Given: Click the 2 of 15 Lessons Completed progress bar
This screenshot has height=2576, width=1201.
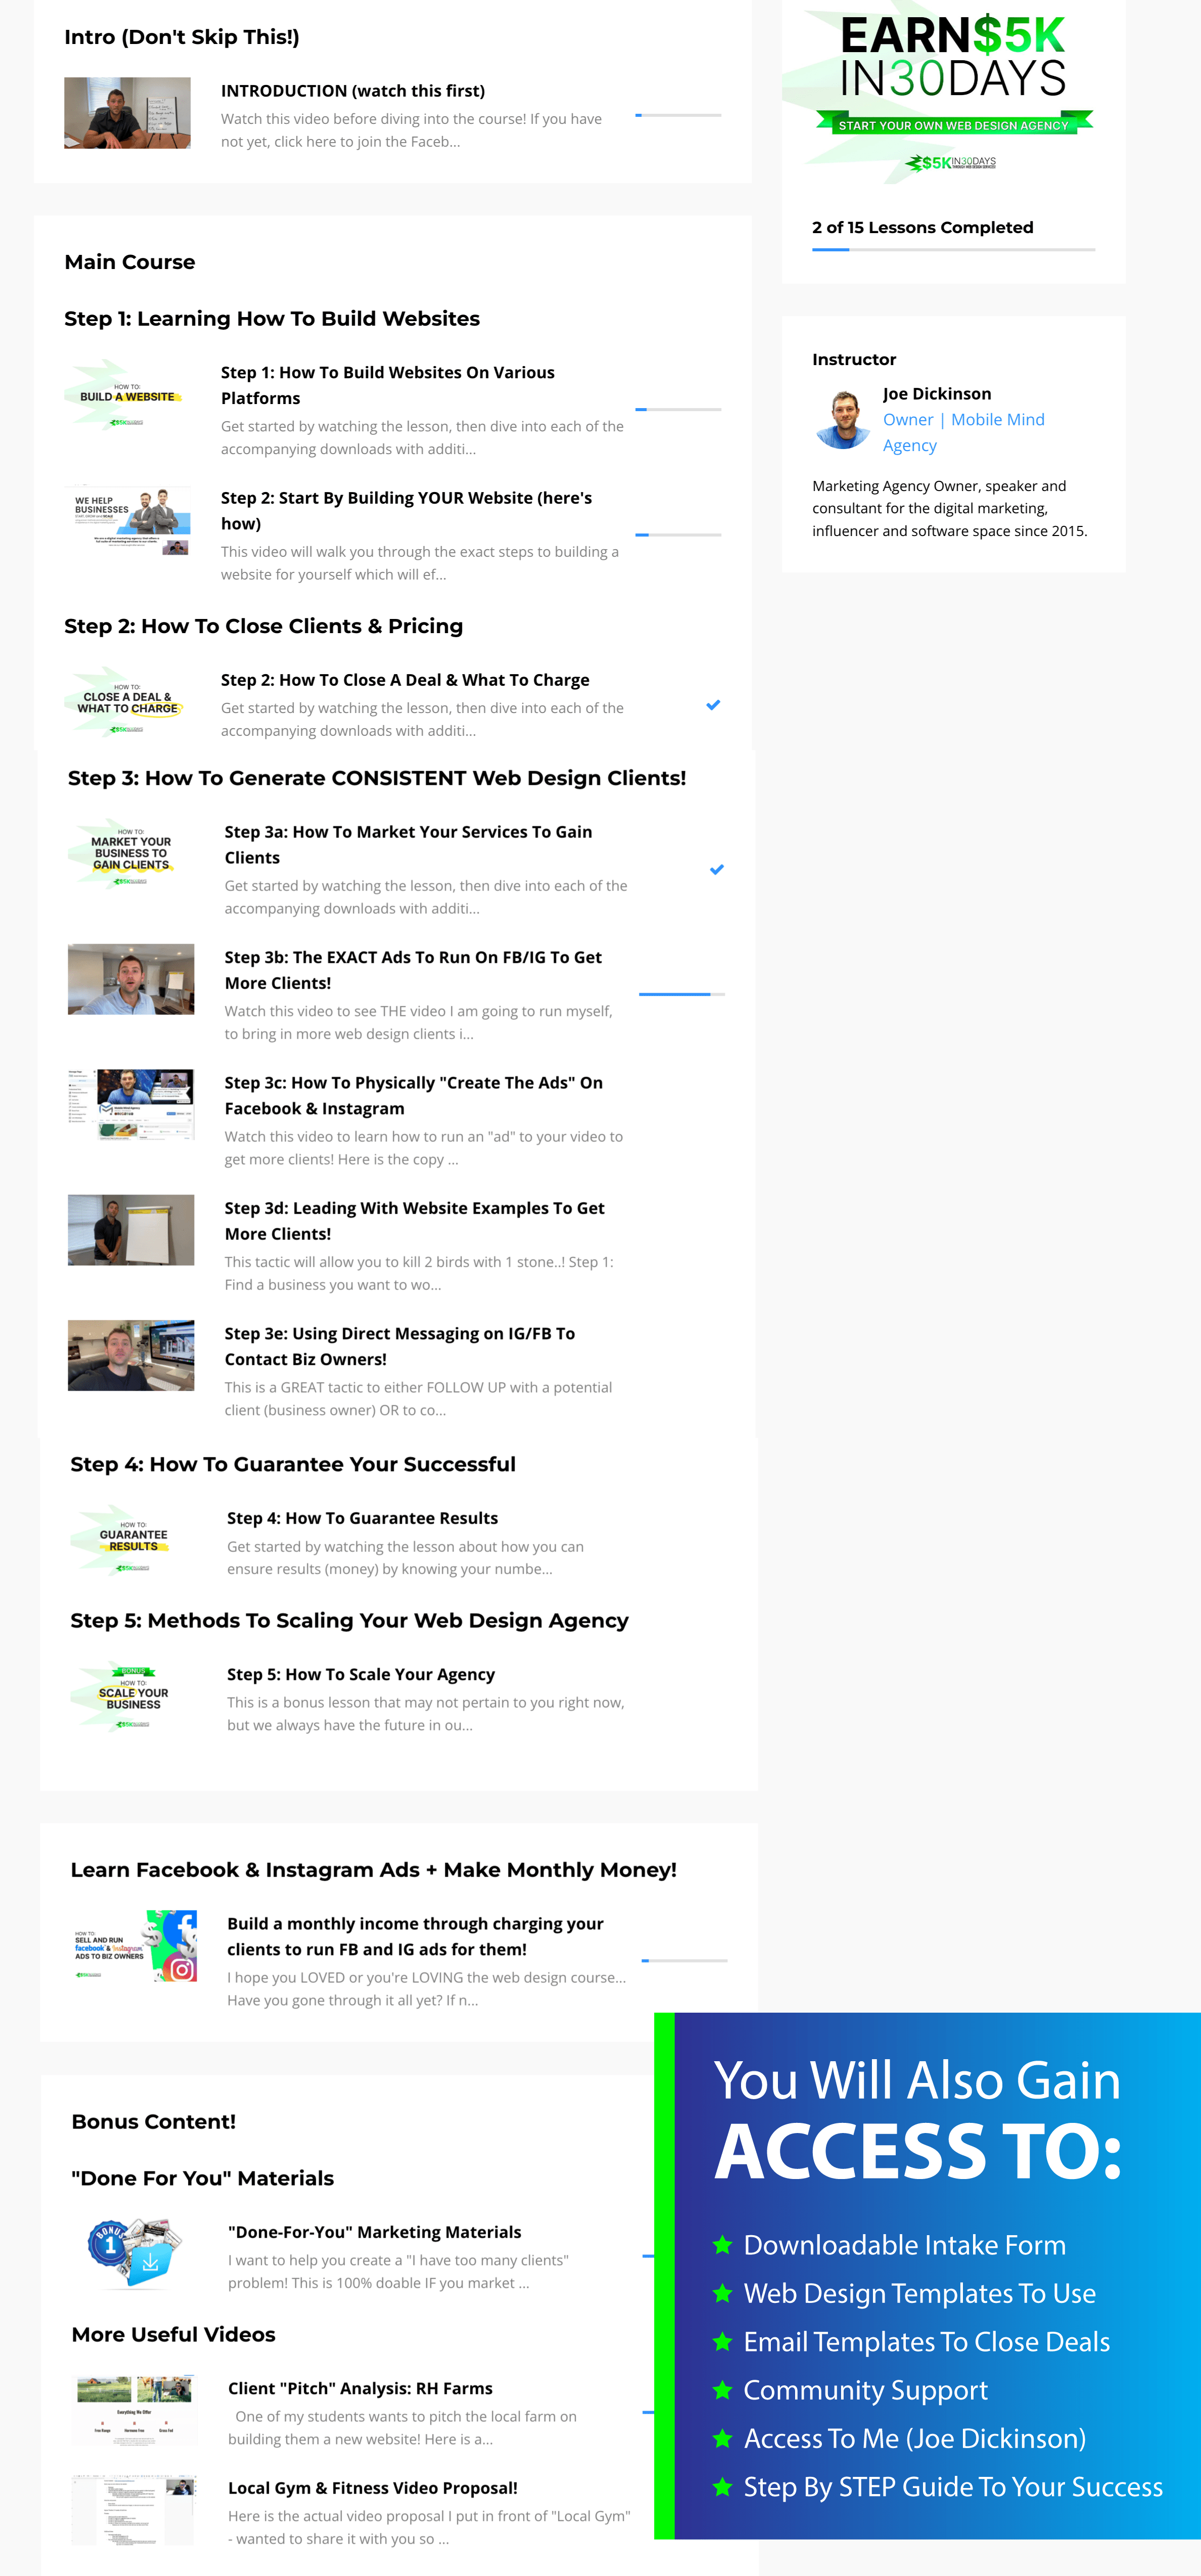Looking at the screenshot, I should [953, 249].
